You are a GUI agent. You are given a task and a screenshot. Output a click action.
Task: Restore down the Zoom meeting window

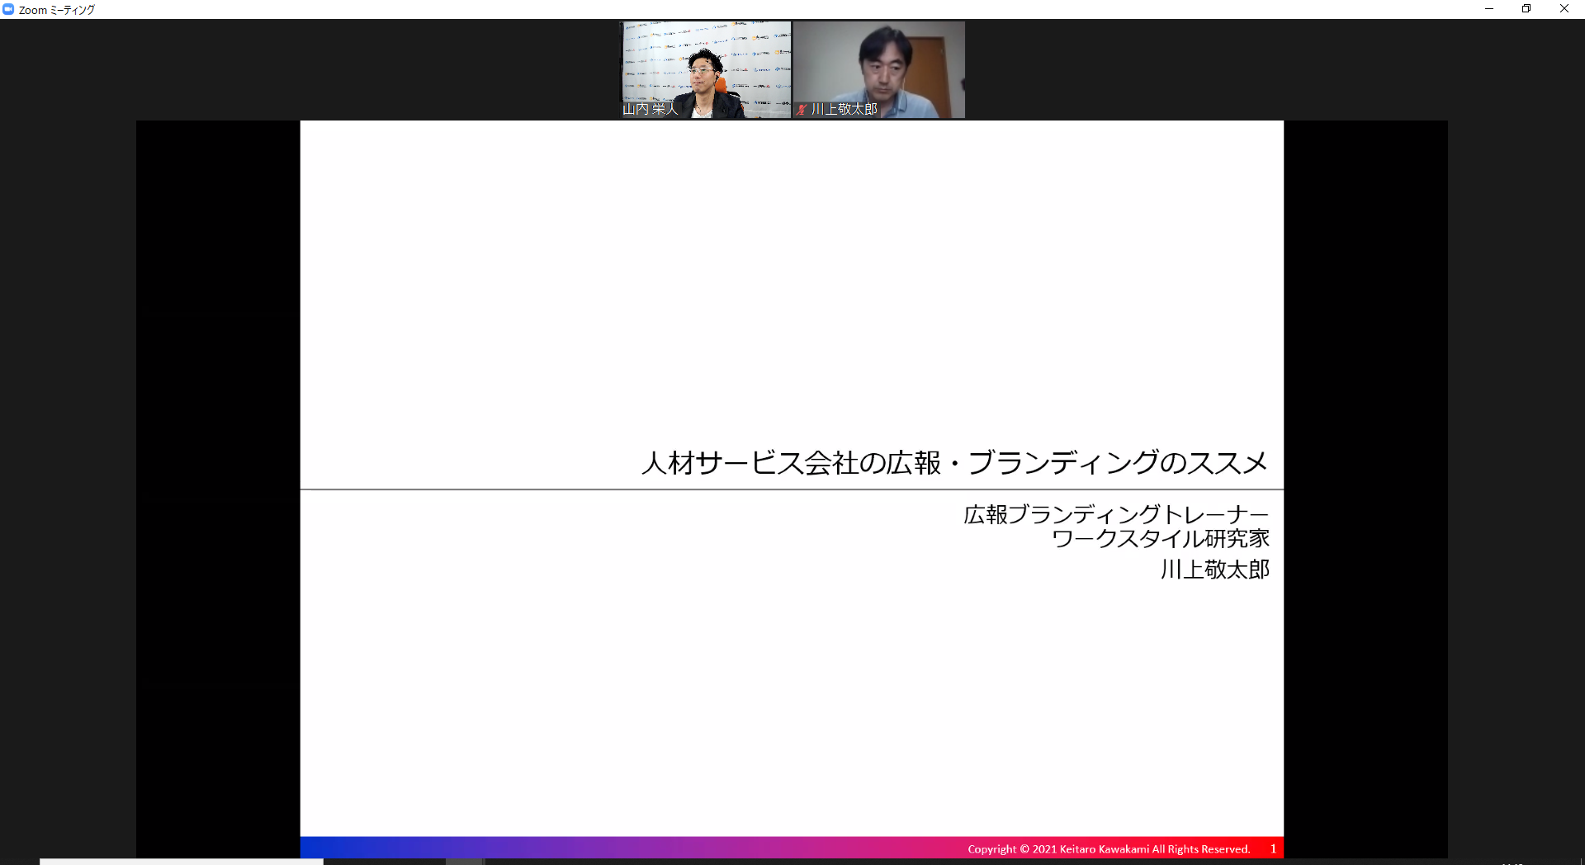(1526, 9)
